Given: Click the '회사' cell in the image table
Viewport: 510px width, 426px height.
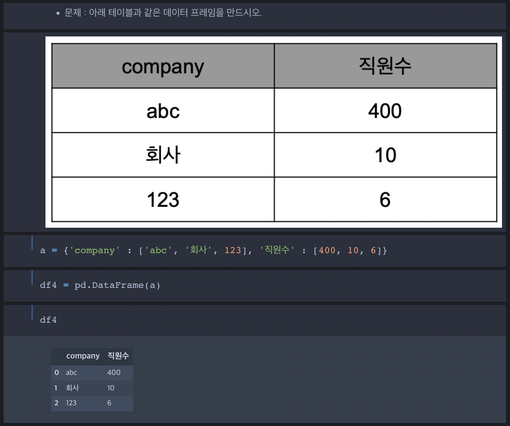Looking at the screenshot, I should tap(163, 155).
